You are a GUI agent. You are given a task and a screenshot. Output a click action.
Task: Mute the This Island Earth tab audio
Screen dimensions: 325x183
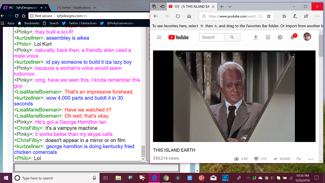[177, 7]
